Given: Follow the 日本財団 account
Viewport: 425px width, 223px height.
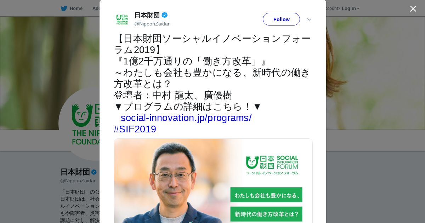Looking at the screenshot, I should (281, 19).
